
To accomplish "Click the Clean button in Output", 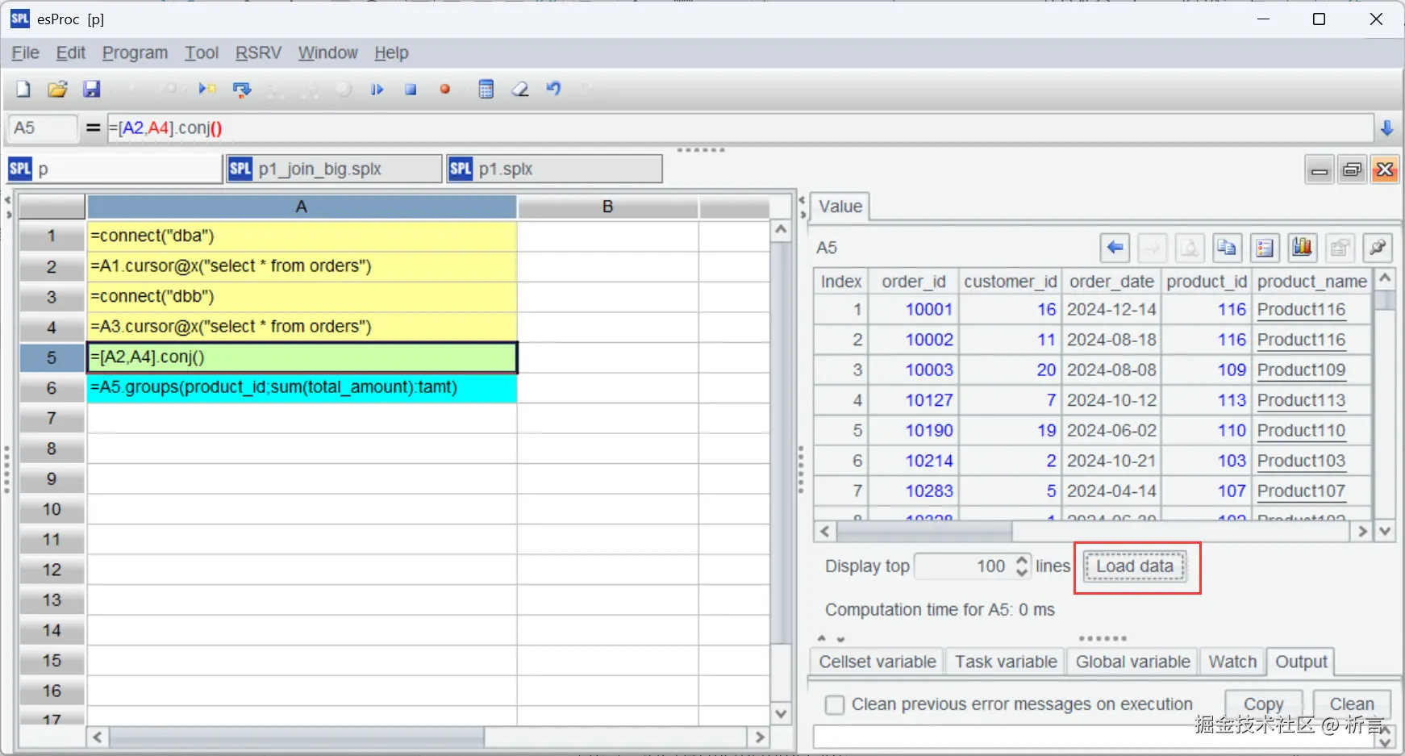I will coord(1352,704).
